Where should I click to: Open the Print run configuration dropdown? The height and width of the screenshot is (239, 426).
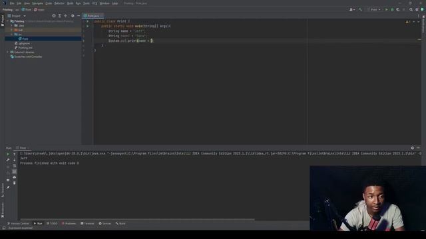(x=374, y=9)
